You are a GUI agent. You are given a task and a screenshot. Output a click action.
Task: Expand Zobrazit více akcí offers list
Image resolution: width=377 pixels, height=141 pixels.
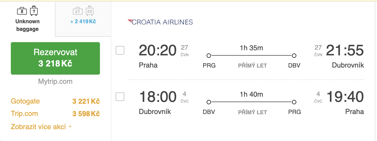[x=41, y=126]
